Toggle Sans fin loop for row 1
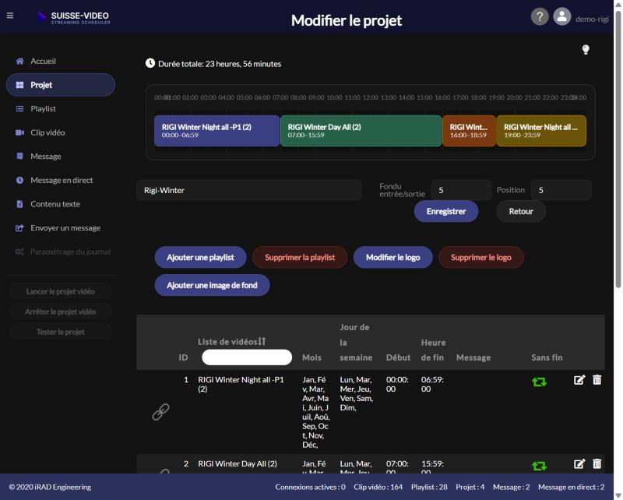 click(x=539, y=382)
